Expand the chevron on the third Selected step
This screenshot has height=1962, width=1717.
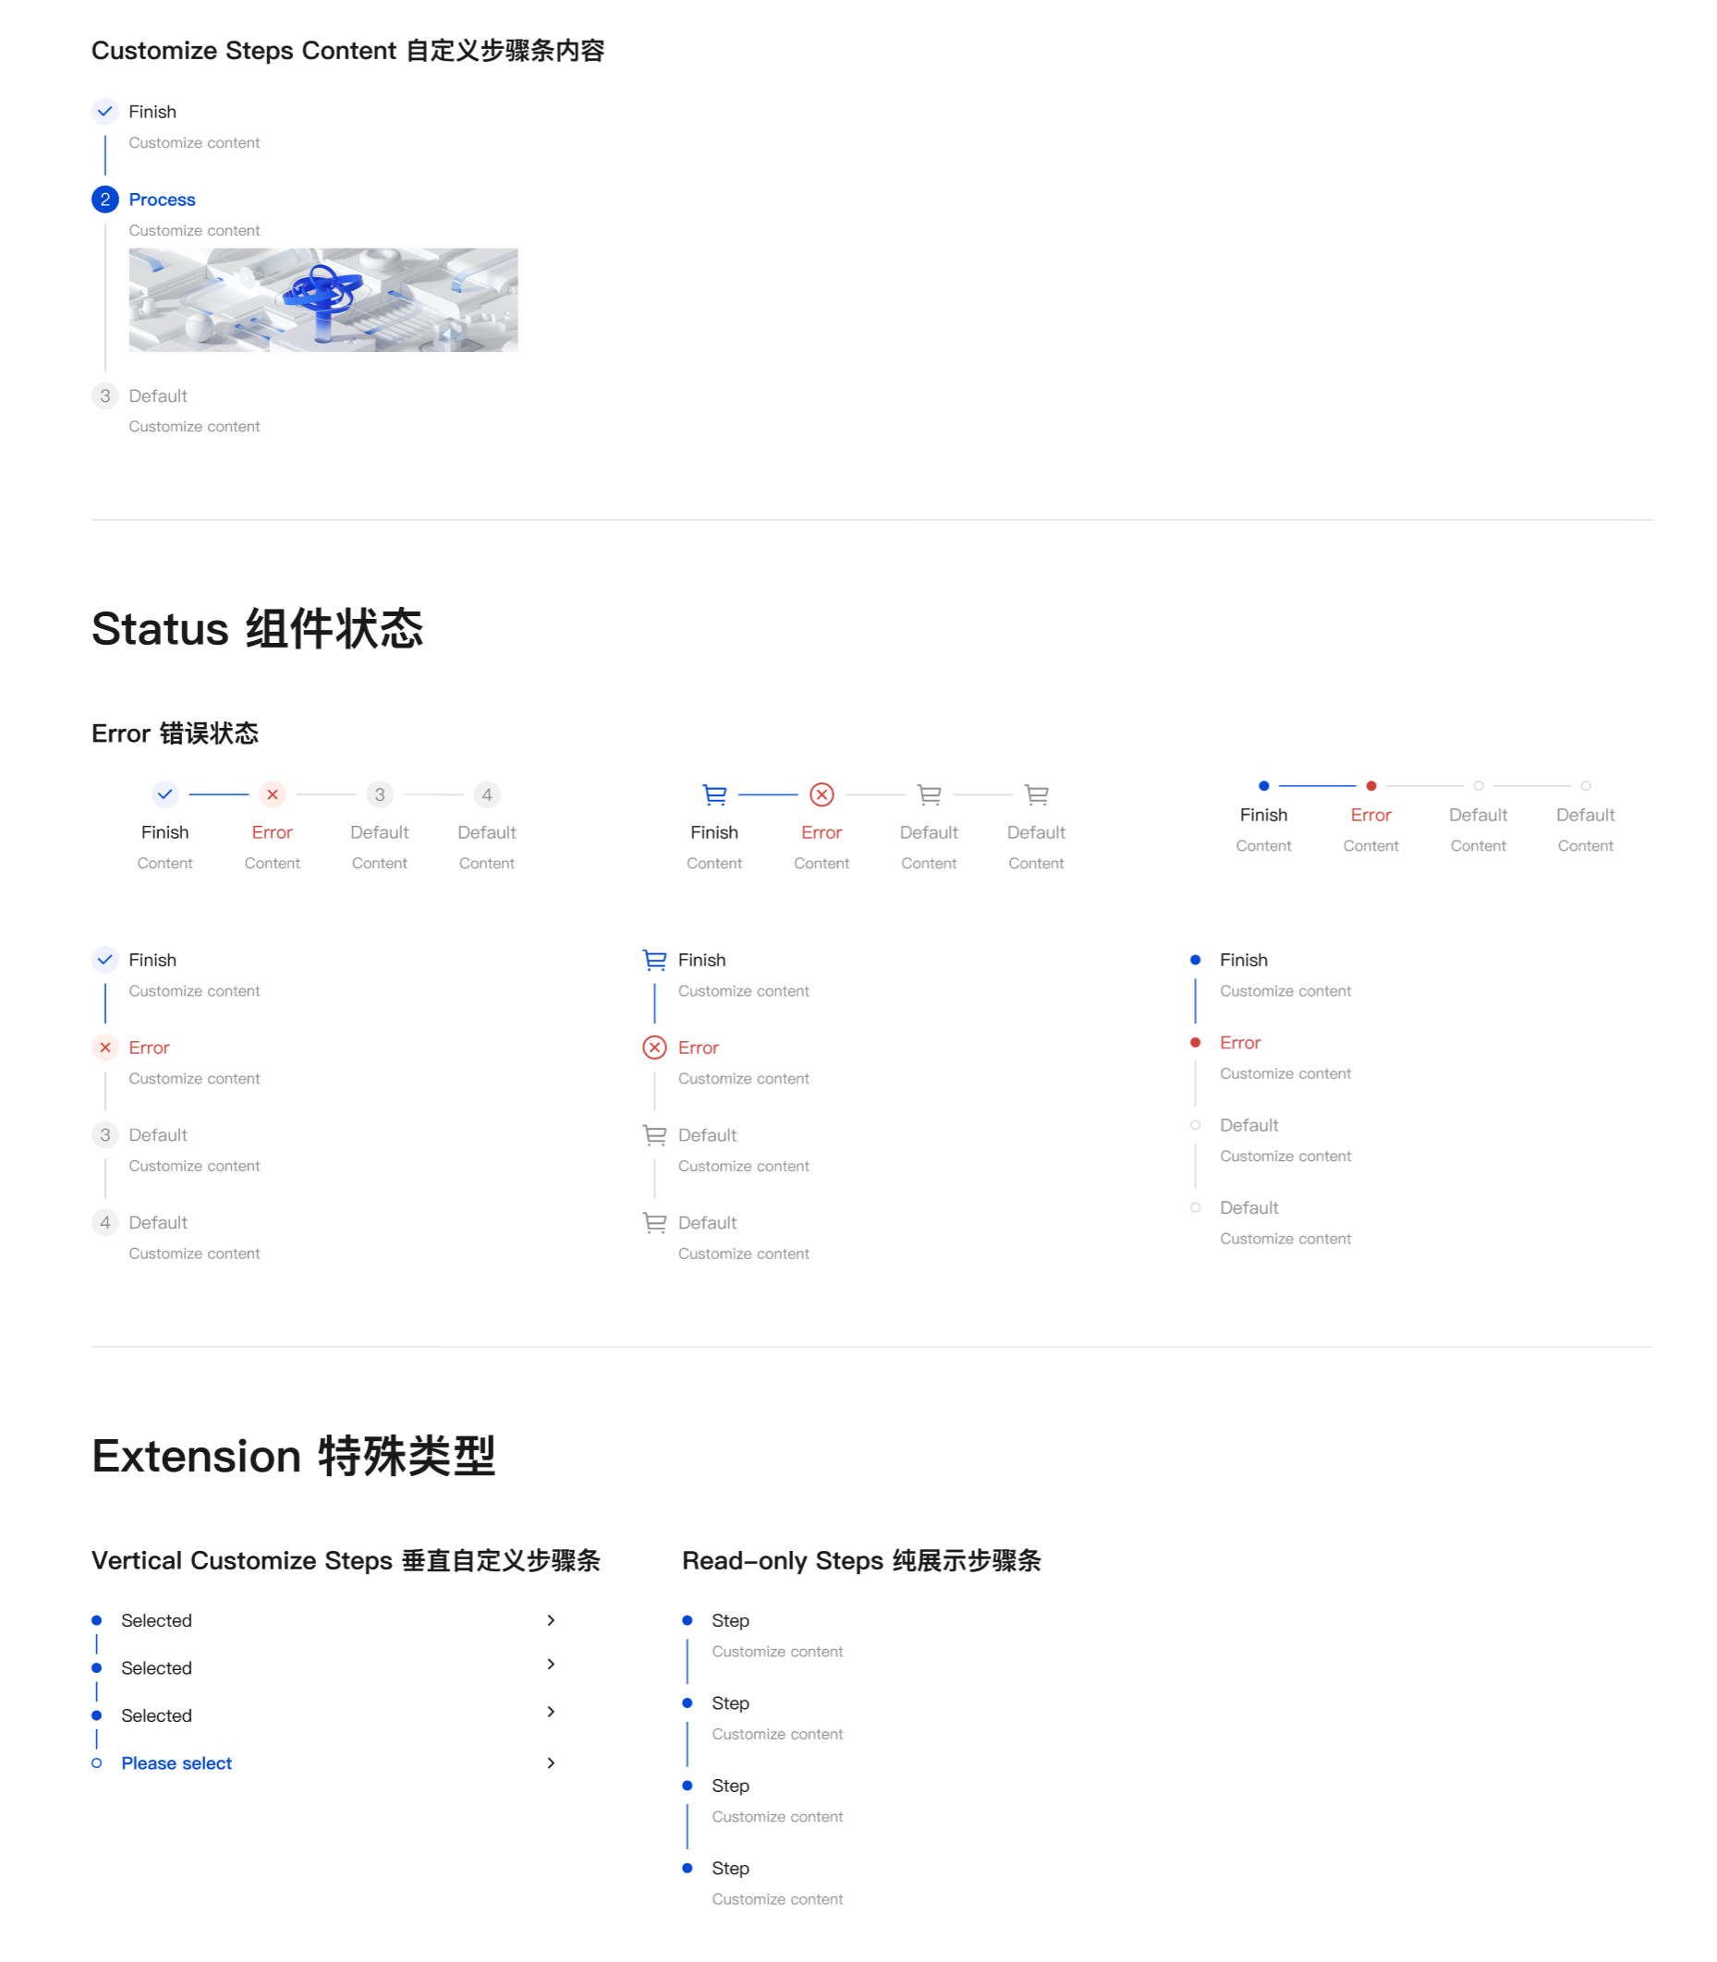coord(552,1714)
